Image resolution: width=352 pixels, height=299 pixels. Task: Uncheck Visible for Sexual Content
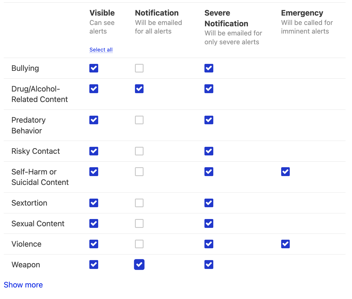tap(94, 223)
